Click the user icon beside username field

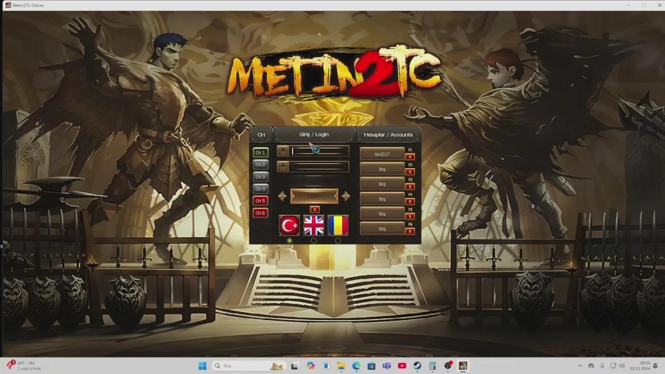point(282,151)
